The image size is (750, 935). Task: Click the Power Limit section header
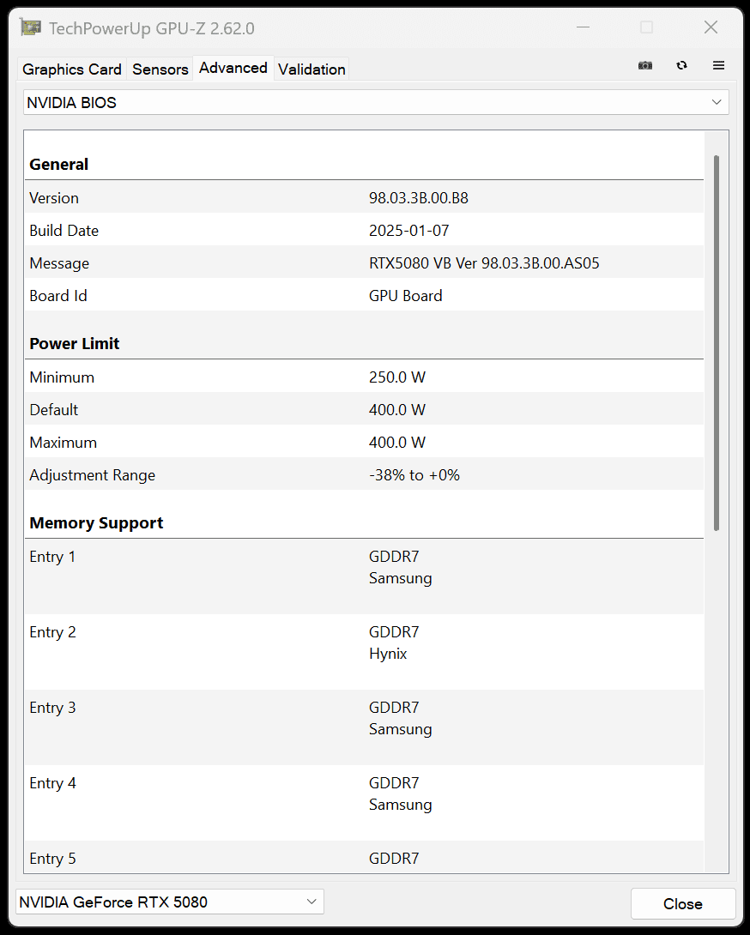74,343
